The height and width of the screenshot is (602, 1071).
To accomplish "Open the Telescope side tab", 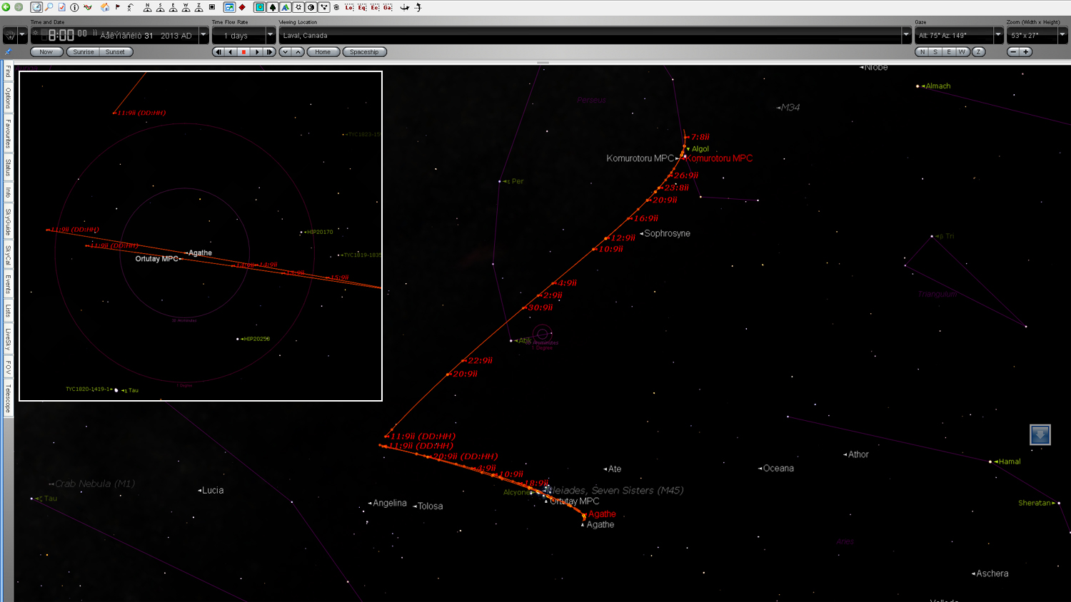I will pyautogui.click(x=8, y=398).
